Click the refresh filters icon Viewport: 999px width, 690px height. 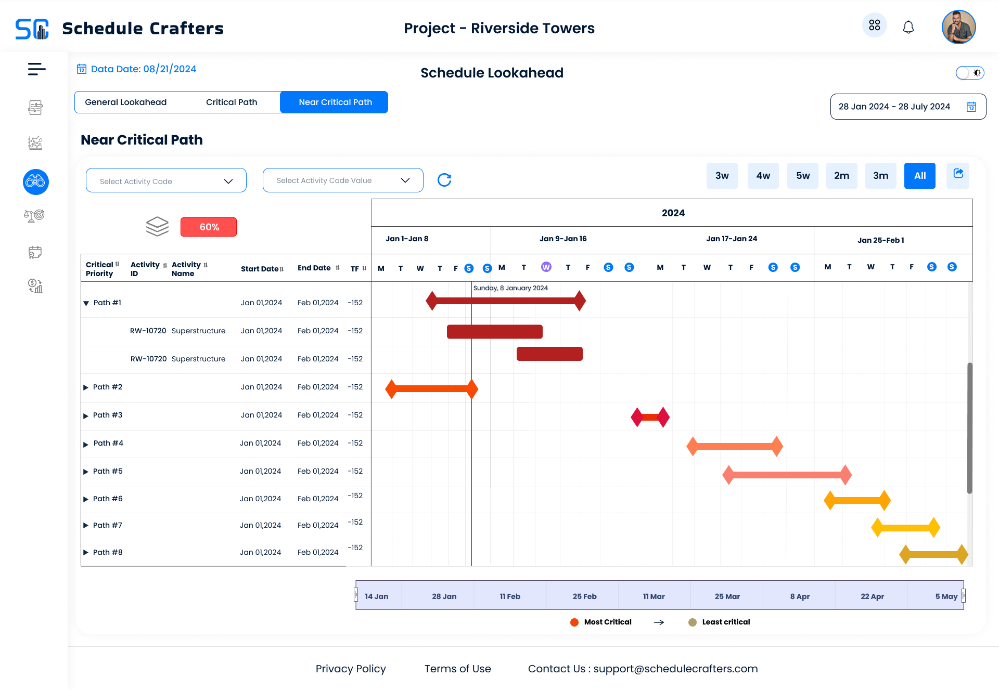pyautogui.click(x=444, y=180)
